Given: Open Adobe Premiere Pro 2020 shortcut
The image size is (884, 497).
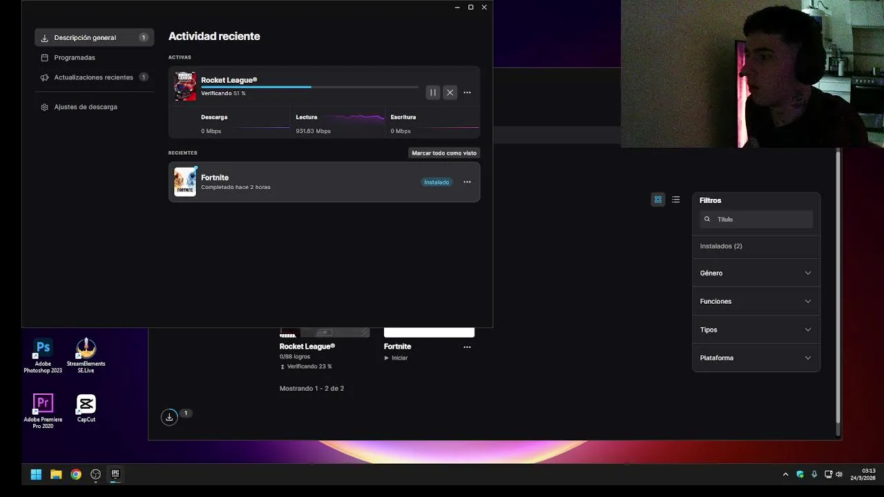Looking at the screenshot, I should pyautogui.click(x=43, y=411).
